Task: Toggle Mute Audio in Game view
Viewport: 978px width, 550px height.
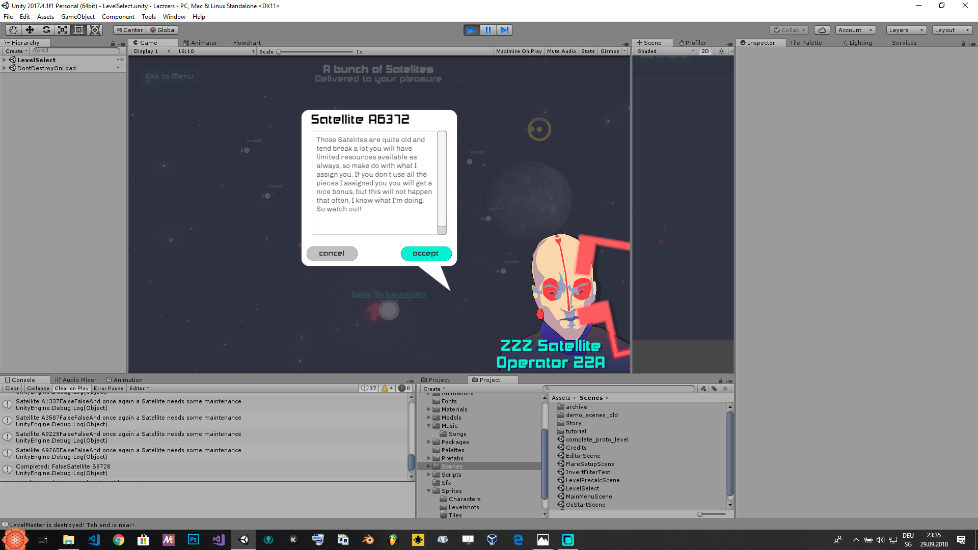Action: [561, 51]
